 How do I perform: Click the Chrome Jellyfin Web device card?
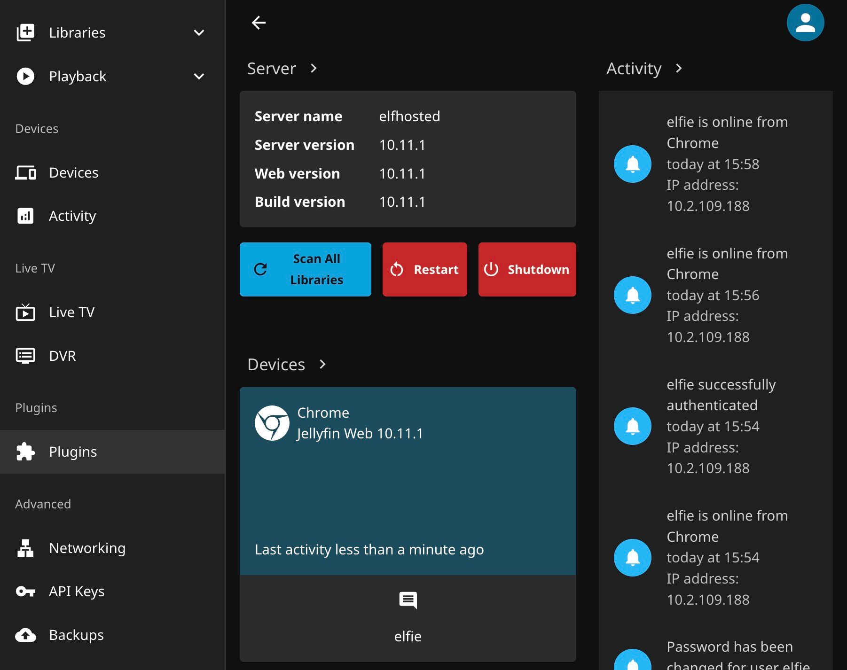[408, 481]
